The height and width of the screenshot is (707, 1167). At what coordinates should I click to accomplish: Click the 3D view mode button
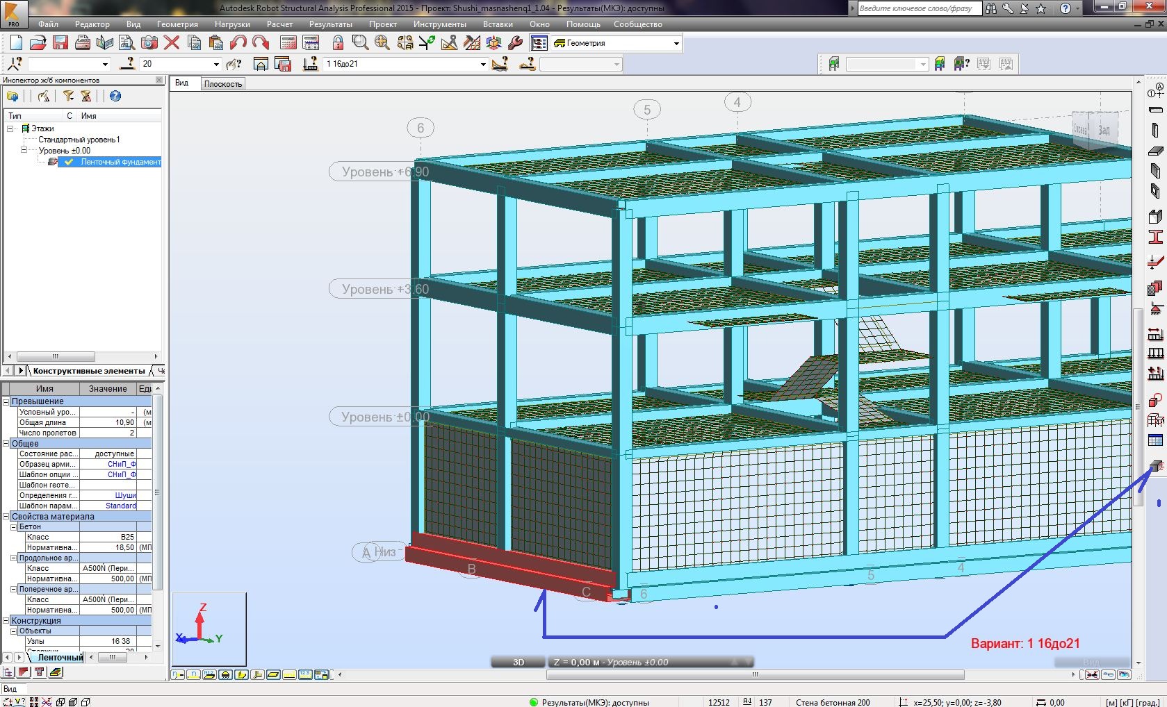[x=519, y=662]
